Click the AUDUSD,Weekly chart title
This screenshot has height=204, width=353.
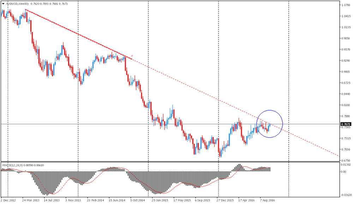tap(17, 4)
